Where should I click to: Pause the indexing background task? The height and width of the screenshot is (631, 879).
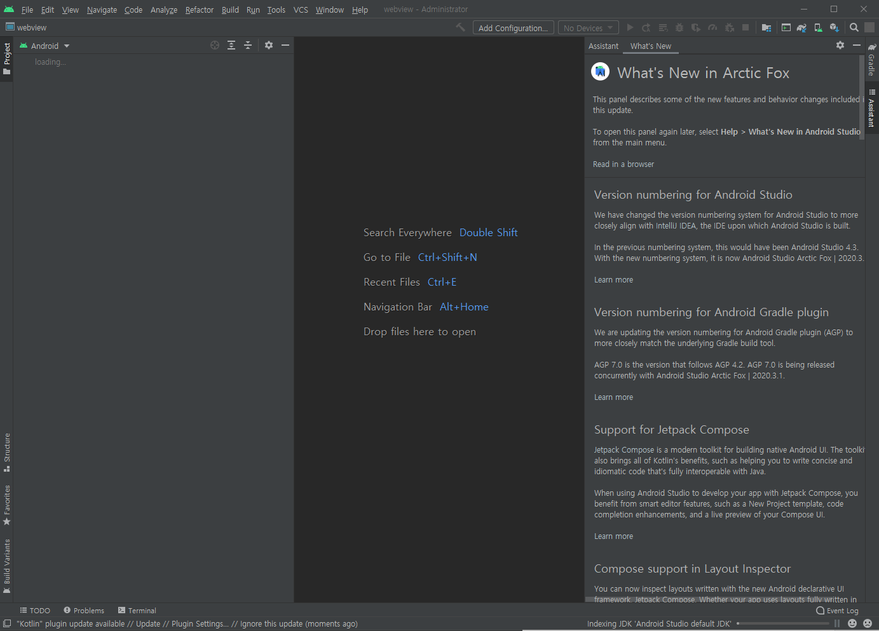[x=837, y=623]
